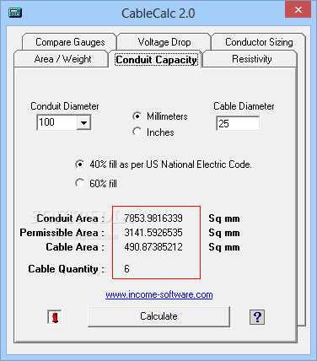Select the Conduit Capacity tab
Image resolution: width=317 pixels, height=361 pixels.
tap(156, 60)
